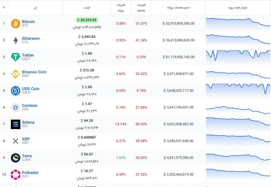Sort by the قیمت column header
Image resolution: width=271 pixels, height=187 pixels.
point(87,8)
